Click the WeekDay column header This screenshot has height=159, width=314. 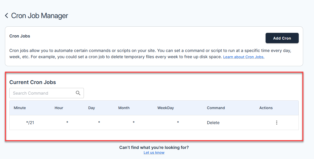point(165,108)
